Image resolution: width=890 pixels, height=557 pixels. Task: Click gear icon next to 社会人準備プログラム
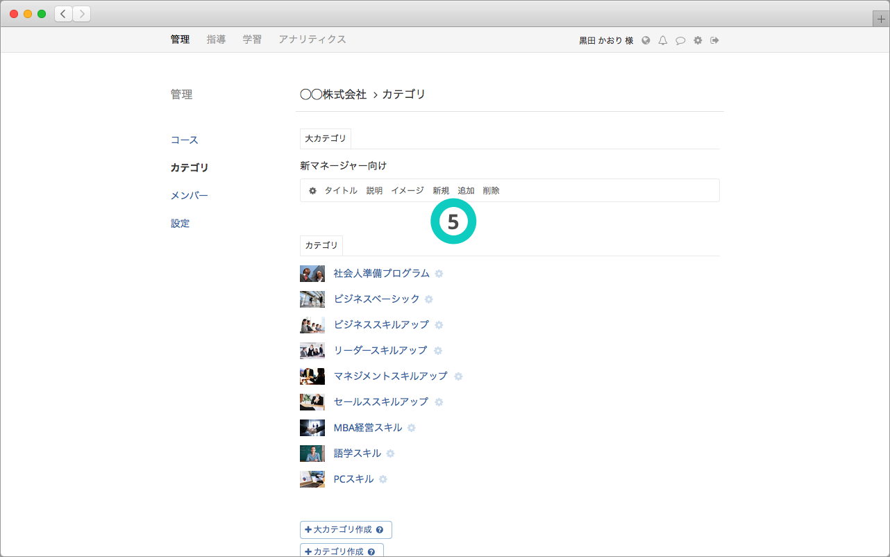(x=439, y=274)
